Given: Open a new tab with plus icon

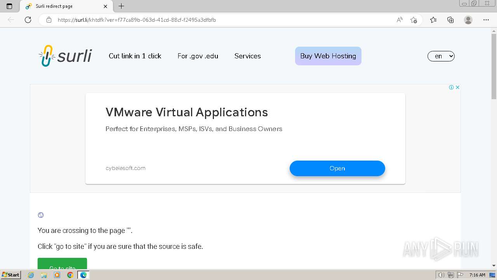Looking at the screenshot, I should (x=121, y=6).
